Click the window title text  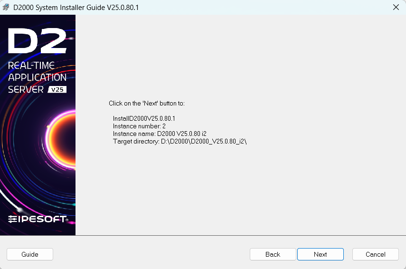pos(76,8)
